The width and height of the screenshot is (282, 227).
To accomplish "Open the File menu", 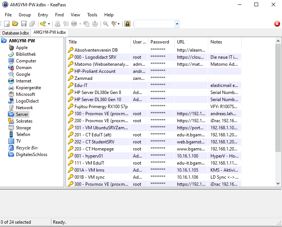I will pos(8,15).
